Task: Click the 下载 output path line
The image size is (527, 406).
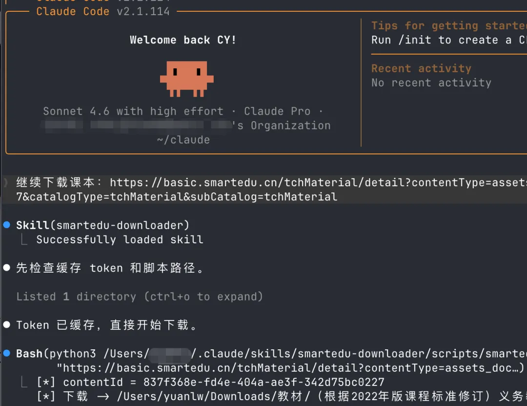Action: (282, 396)
